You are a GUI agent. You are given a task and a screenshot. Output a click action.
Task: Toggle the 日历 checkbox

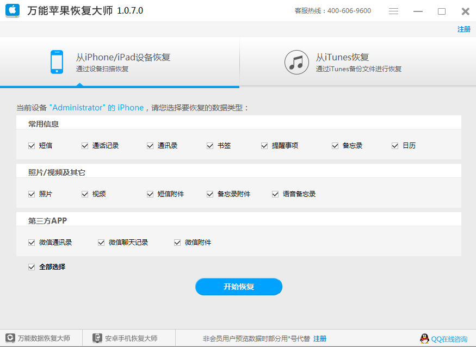[x=394, y=145]
